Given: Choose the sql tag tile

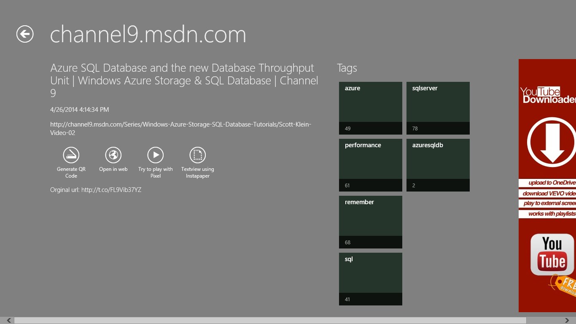Looking at the screenshot, I should [x=371, y=279].
